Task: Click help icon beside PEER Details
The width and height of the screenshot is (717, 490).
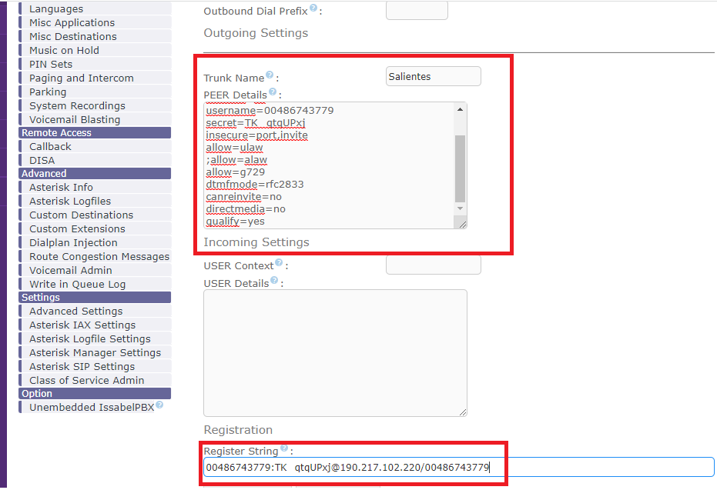Action: [273, 92]
